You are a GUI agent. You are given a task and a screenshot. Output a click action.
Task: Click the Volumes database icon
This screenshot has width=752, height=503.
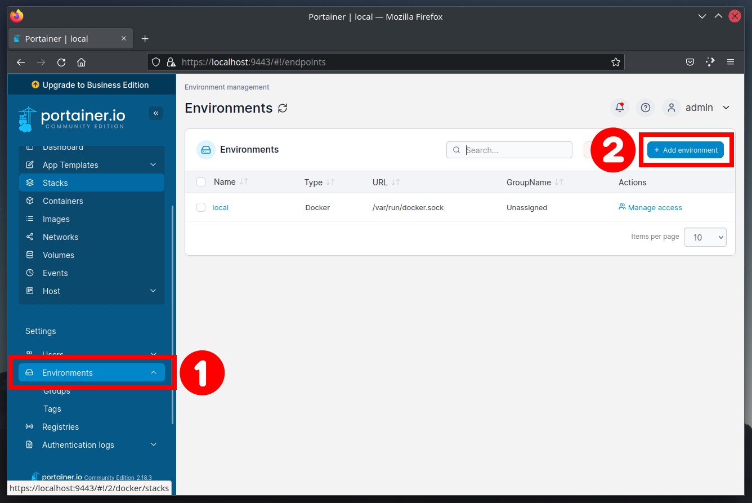pos(30,255)
